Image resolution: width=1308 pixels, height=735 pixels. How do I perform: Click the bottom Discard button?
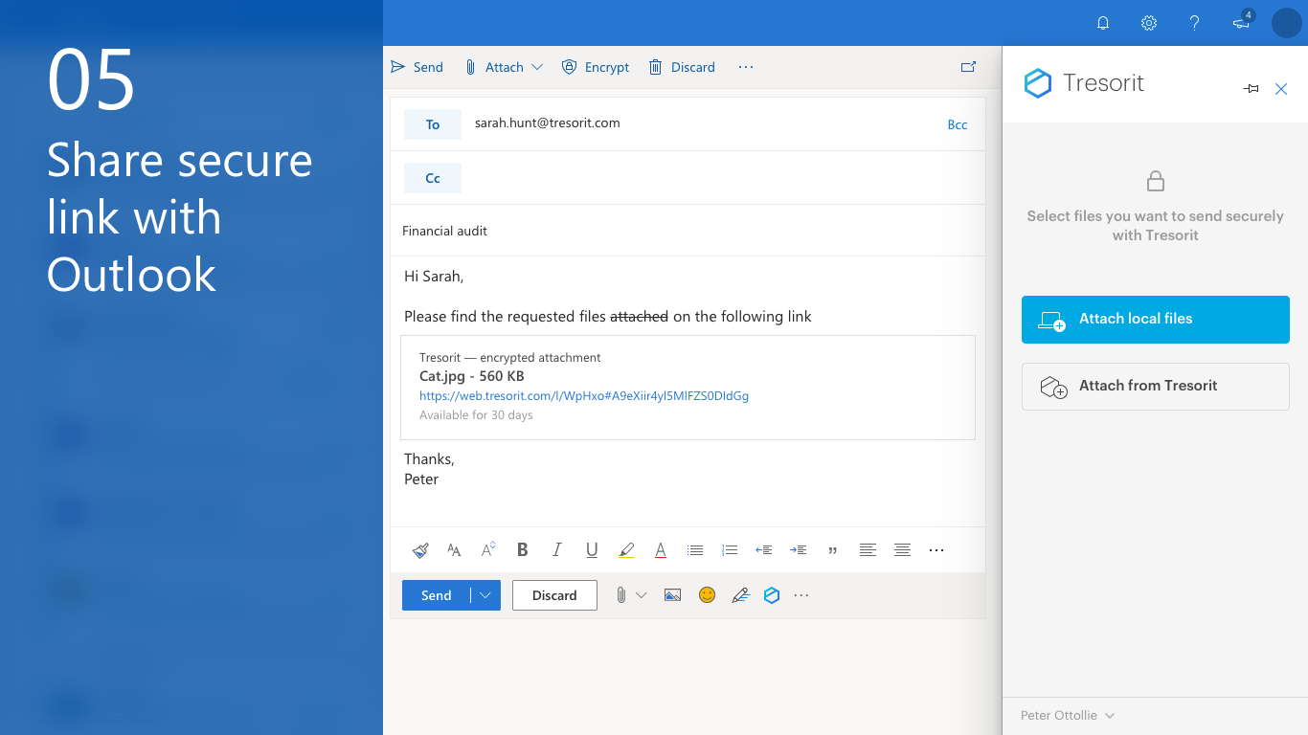point(554,595)
